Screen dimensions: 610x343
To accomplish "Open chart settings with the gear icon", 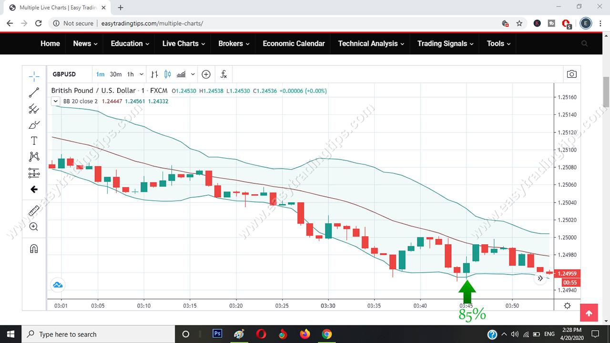I will click(x=567, y=305).
